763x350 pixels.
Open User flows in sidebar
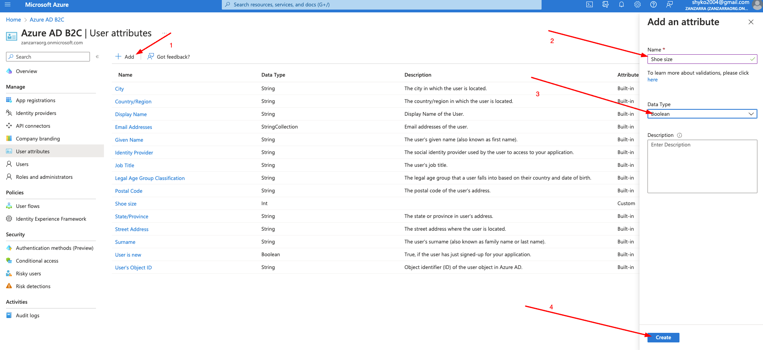tap(28, 206)
